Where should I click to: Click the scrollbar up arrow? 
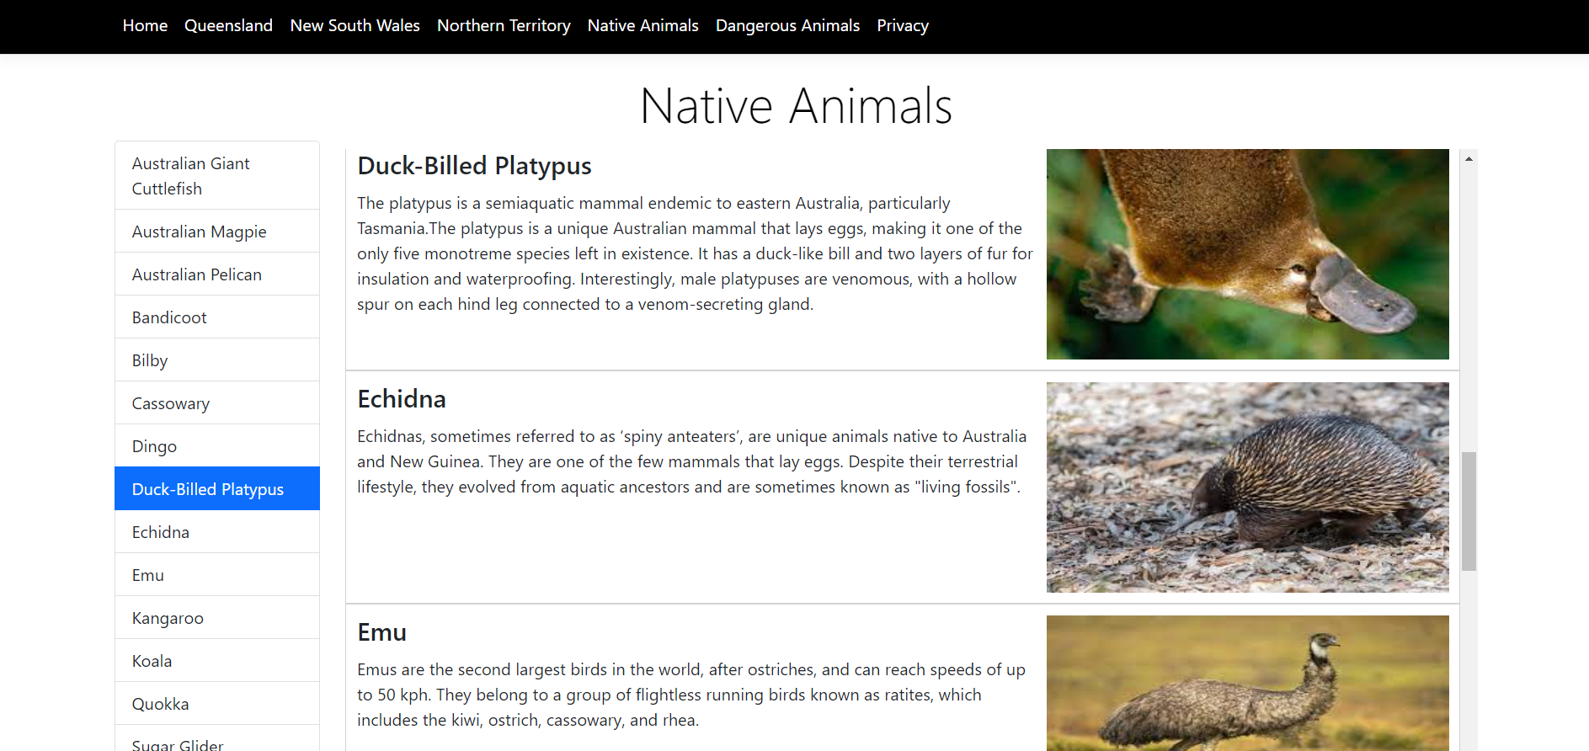tap(1469, 158)
